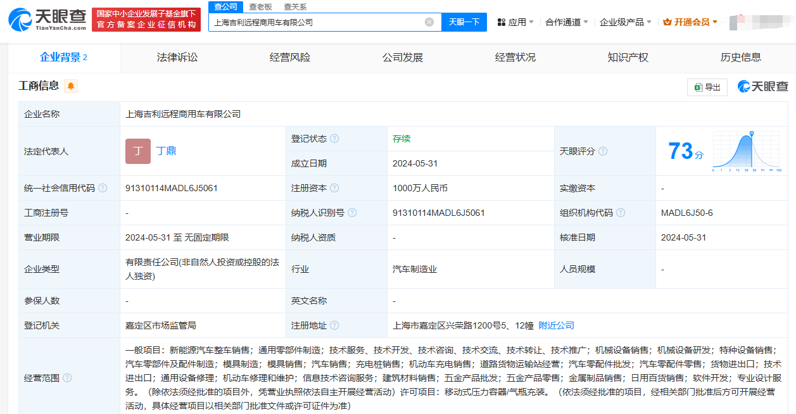The height and width of the screenshot is (414, 796).
Task: Open the 开通会员 membership dropdown
Action: click(x=690, y=22)
